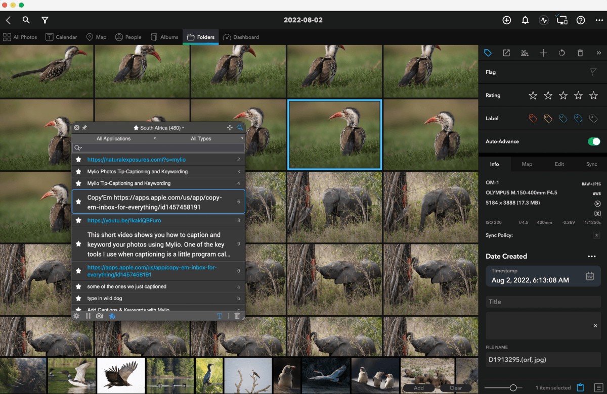Switch to People view

point(128,37)
